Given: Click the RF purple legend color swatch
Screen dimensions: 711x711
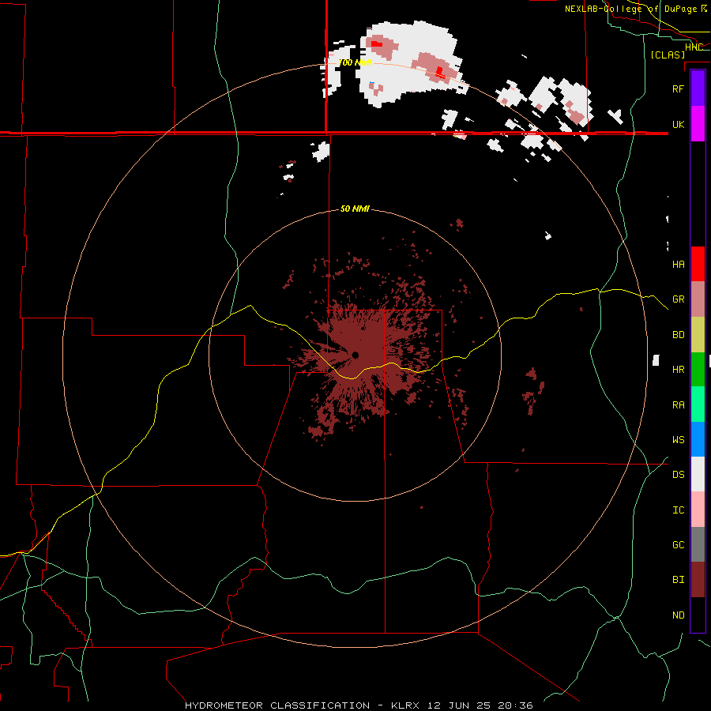Looking at the screenshot, I should 698,88.
